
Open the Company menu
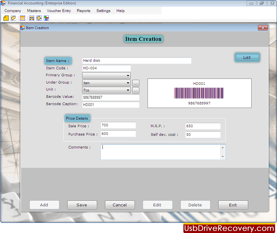(13, 11)
